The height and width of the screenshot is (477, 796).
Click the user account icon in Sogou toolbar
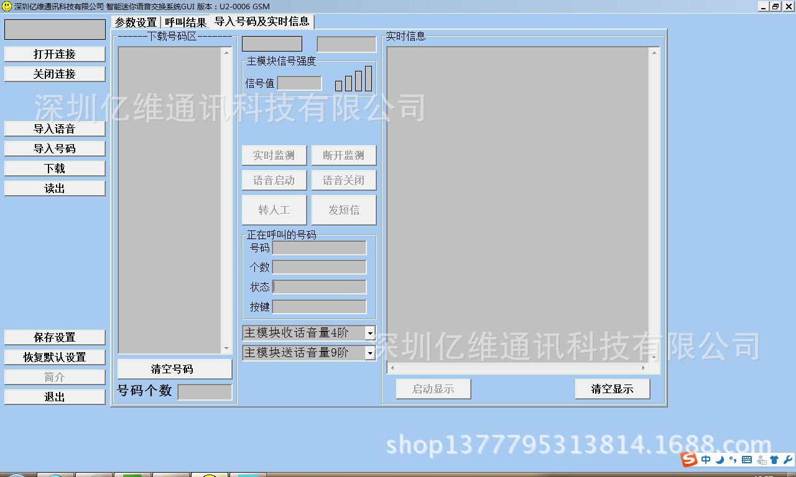click(762, 460)
